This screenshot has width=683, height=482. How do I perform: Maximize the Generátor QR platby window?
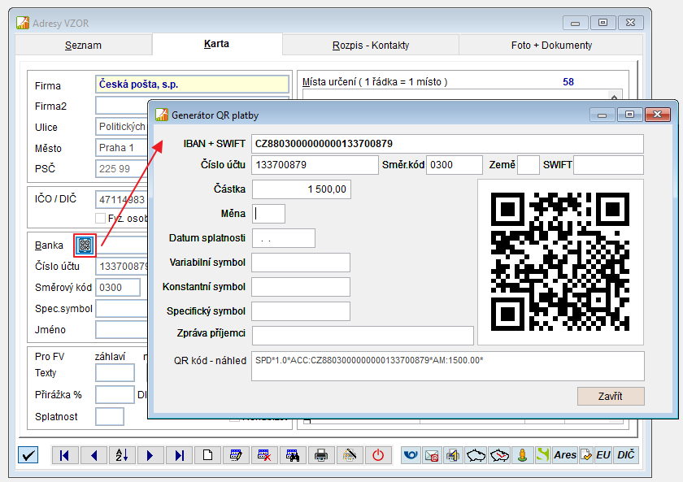coord(630,115)
